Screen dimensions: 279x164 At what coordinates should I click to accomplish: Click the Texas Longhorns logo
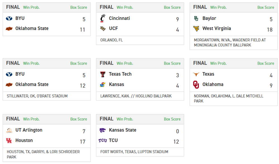click(196, 74)
